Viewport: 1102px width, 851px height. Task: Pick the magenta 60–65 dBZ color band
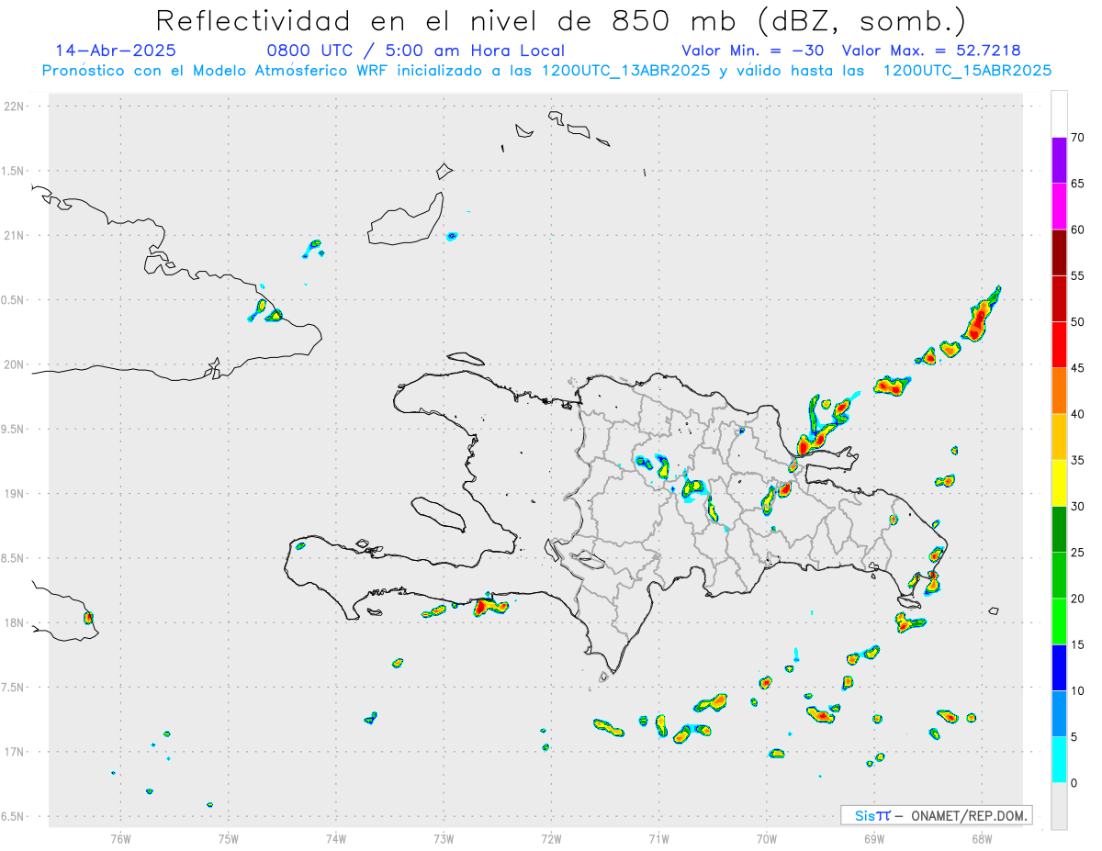(1059, 207)
